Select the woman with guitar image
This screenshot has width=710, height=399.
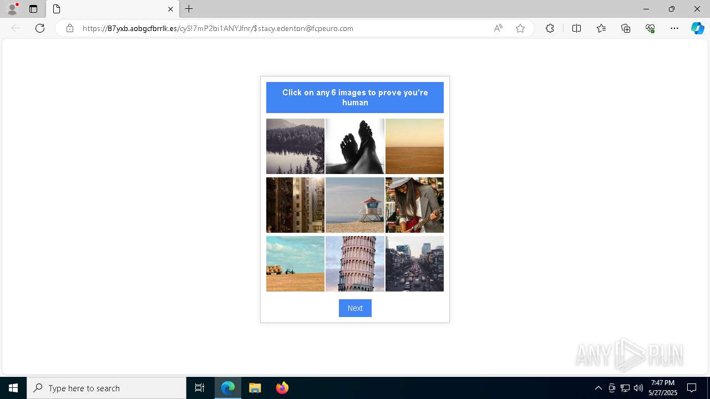[x=414, y=205]
